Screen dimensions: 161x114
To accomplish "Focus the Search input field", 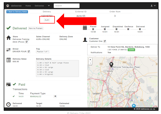I will pos(67,6).
